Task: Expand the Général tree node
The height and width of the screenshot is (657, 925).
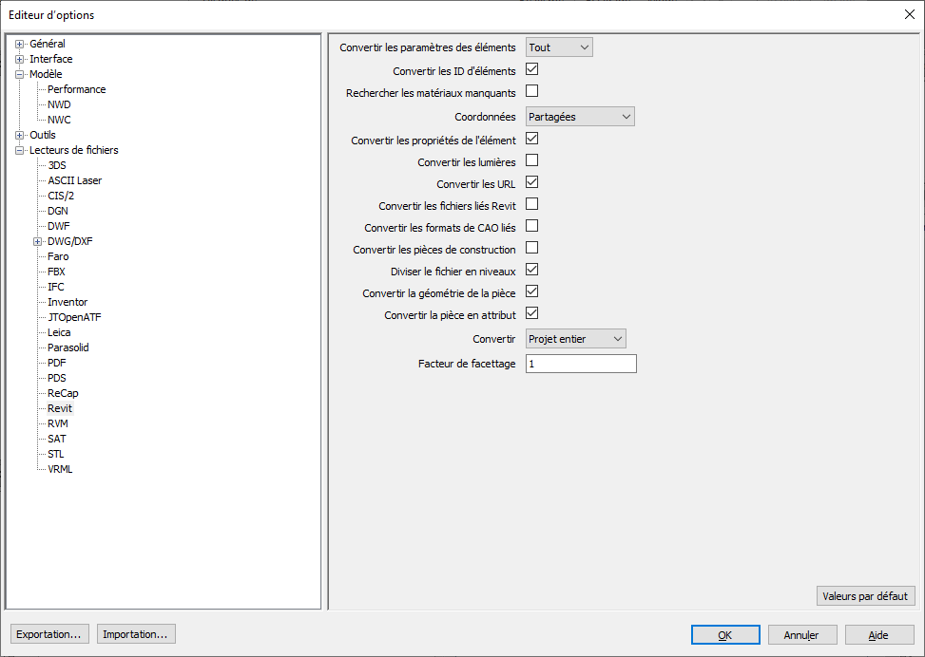Action: tap(19, 44)
